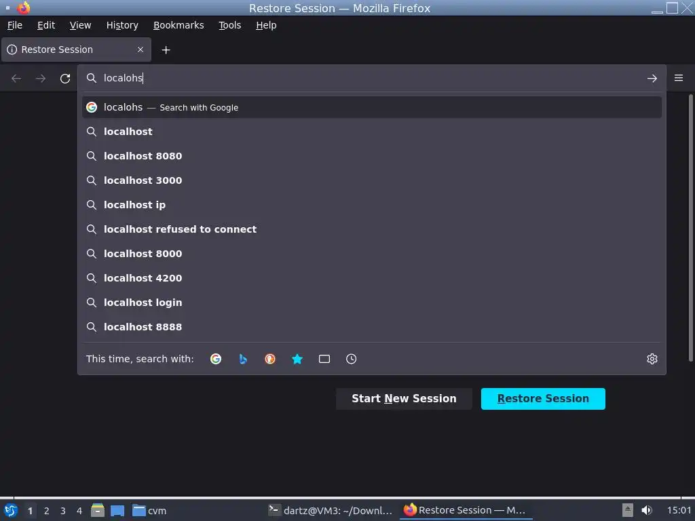
Task: Open the File menu
Action: (15, 25)
